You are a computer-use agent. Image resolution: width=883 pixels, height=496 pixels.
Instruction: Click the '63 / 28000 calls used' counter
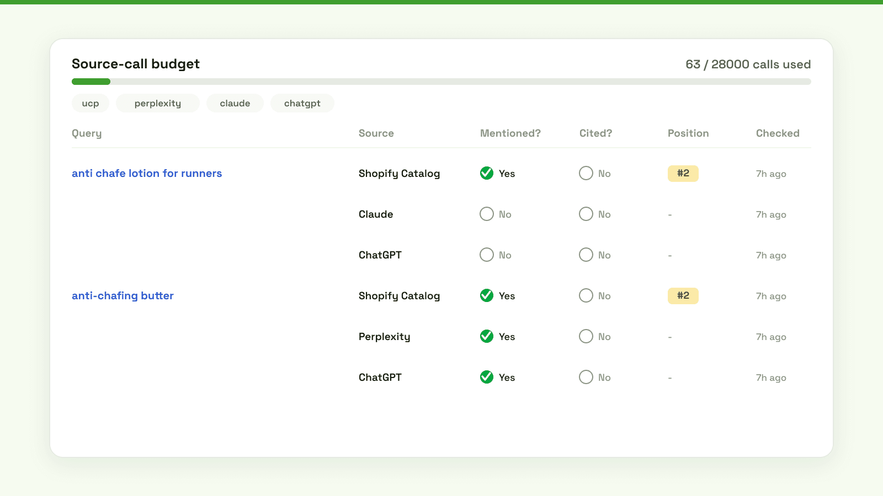coord(748,64)
